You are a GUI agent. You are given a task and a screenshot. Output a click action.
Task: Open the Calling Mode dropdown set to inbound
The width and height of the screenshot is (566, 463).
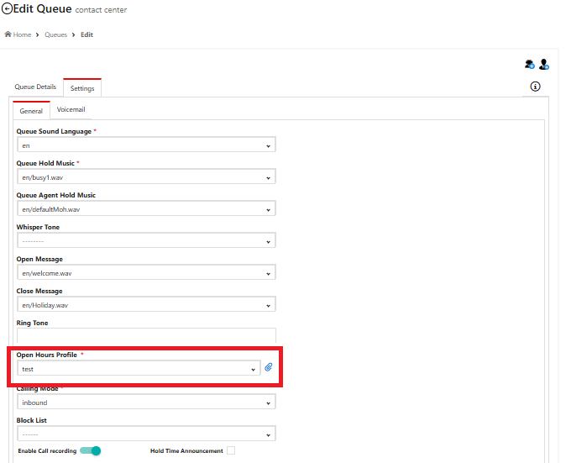tap(146, 402)
